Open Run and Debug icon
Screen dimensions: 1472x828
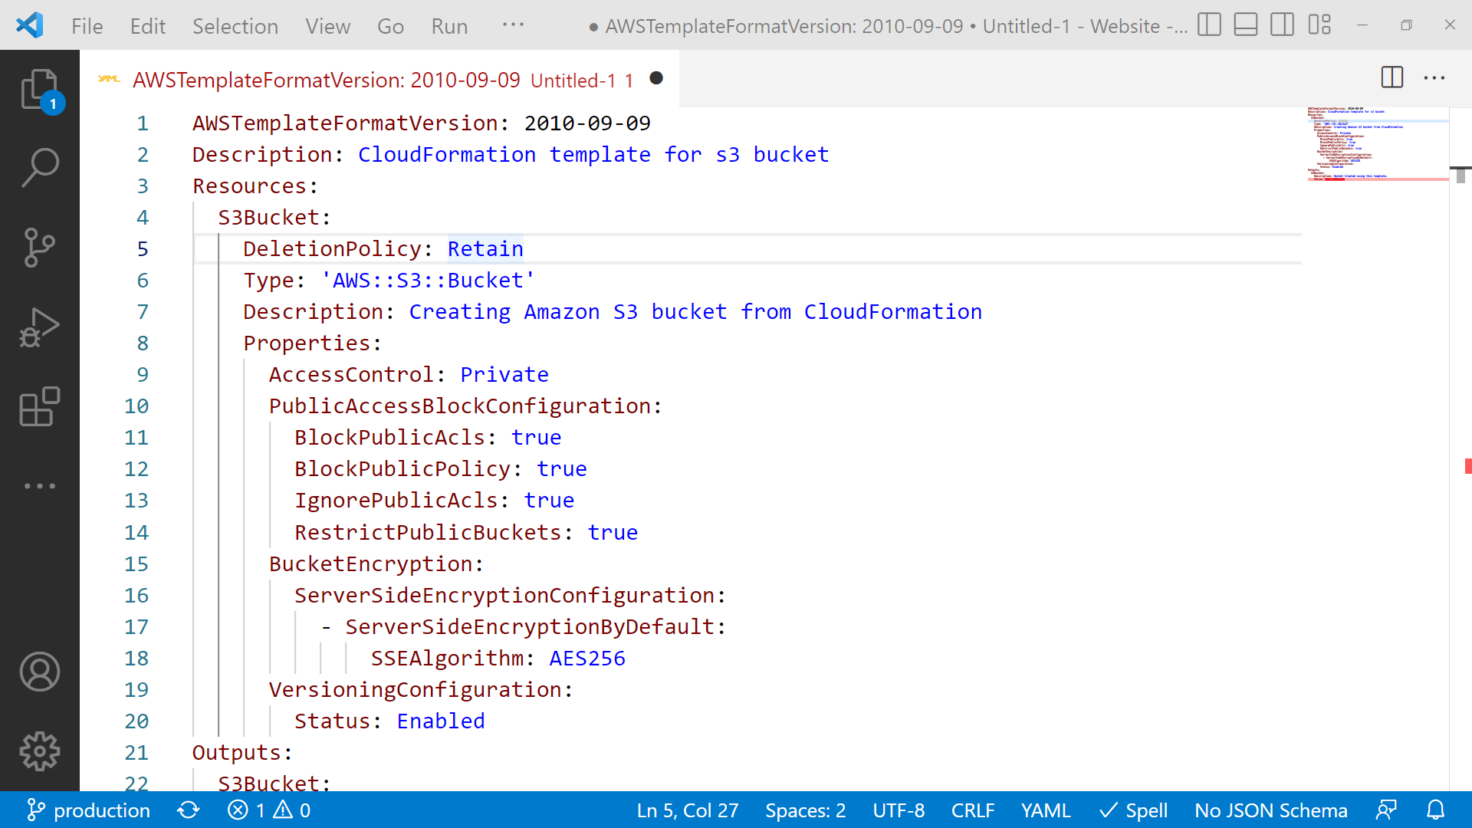(39, 327)
